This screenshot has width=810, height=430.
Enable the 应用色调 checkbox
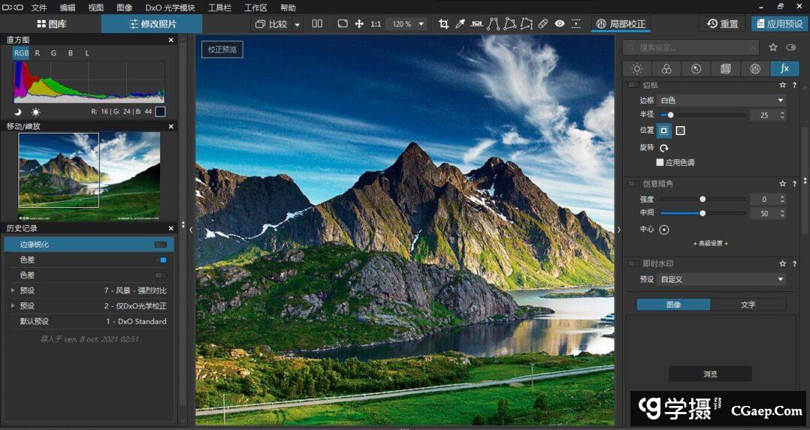tap(660, 162)
